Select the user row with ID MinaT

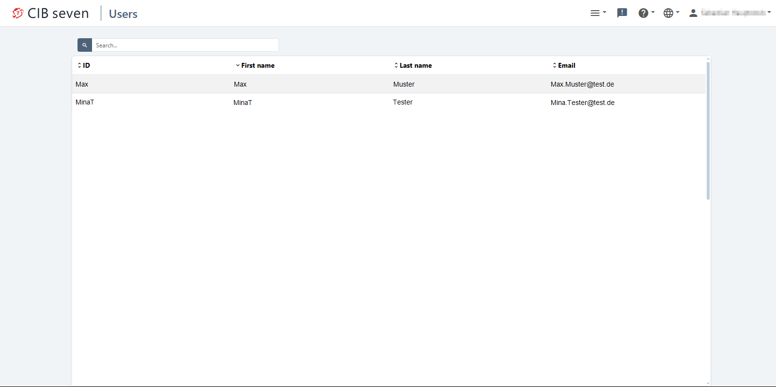[x=85, y=102]
